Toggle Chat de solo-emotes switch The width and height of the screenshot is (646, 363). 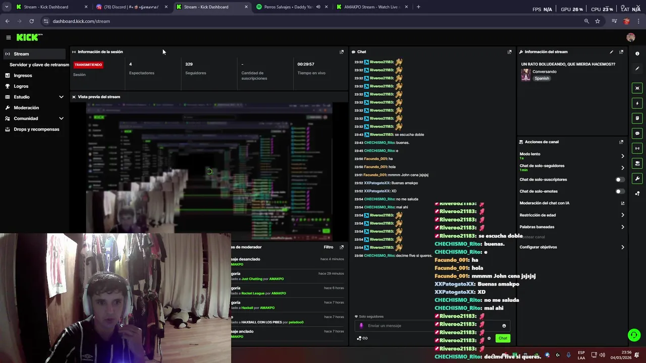click(620, 192)
